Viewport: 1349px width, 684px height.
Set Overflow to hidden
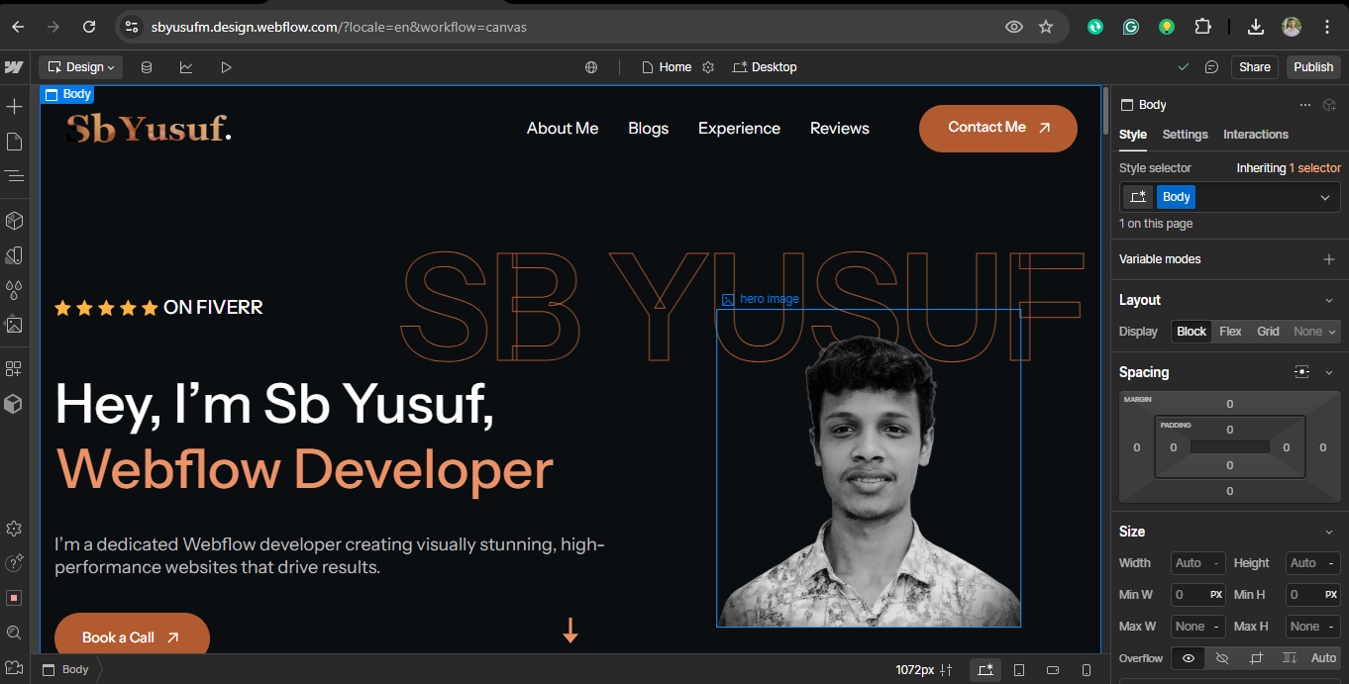pyautogui.click(x=1222, y=658)
